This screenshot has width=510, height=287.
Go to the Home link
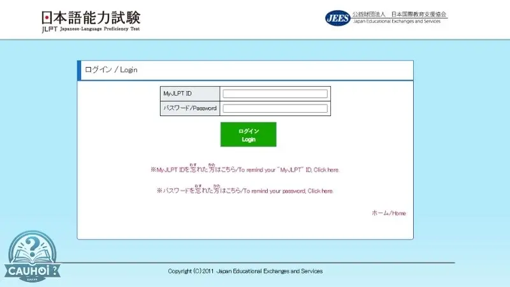pos(389,213)
